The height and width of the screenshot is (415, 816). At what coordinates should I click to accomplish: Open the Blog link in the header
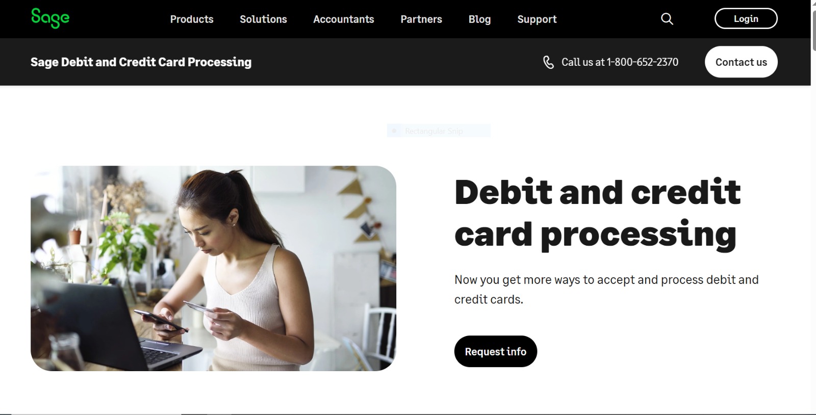(x=479, y=19)
